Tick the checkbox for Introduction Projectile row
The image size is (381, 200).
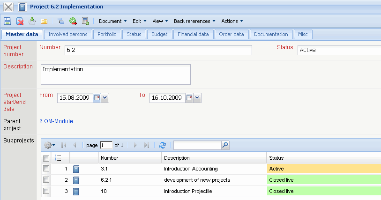pyautogui.click(x=46, y=191)
